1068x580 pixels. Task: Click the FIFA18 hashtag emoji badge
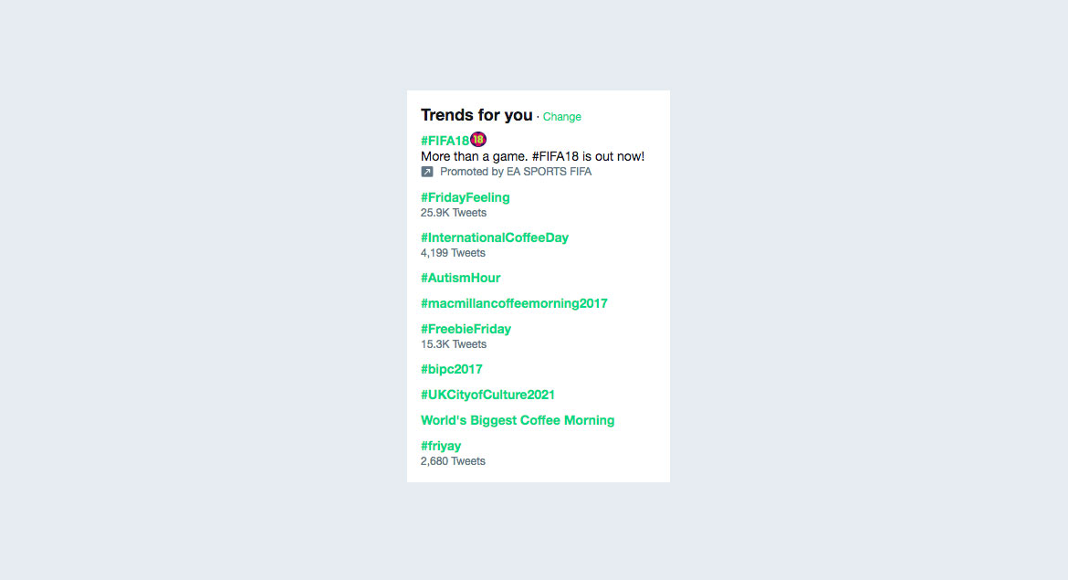click(478, 139)
